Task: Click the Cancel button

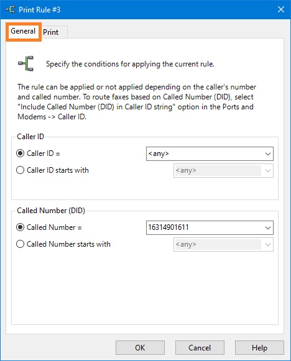Action: click(200, 348)
